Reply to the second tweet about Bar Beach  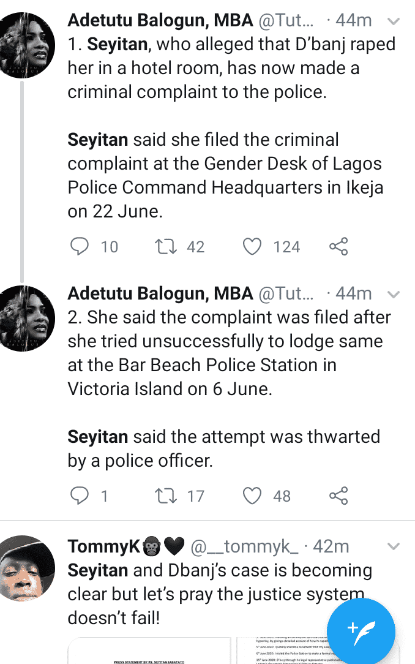[80, 496]
